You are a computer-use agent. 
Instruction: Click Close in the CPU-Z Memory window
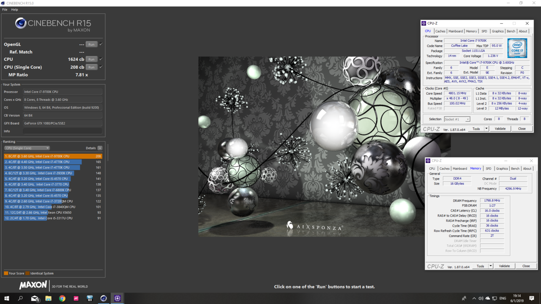pyautogui.click(x=526, y=266)
